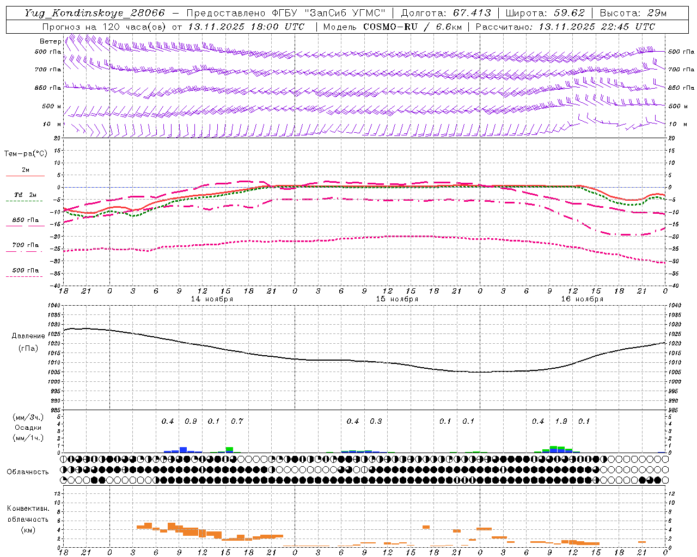Click the station title Yug_Kondinskoye_28066
697x557 pixels.
click(95, 13)
